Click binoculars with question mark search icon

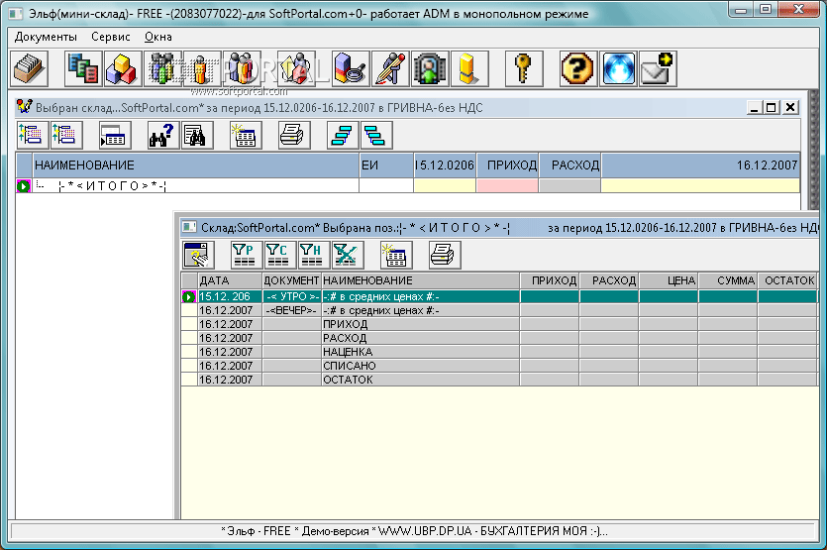point(163,135)
